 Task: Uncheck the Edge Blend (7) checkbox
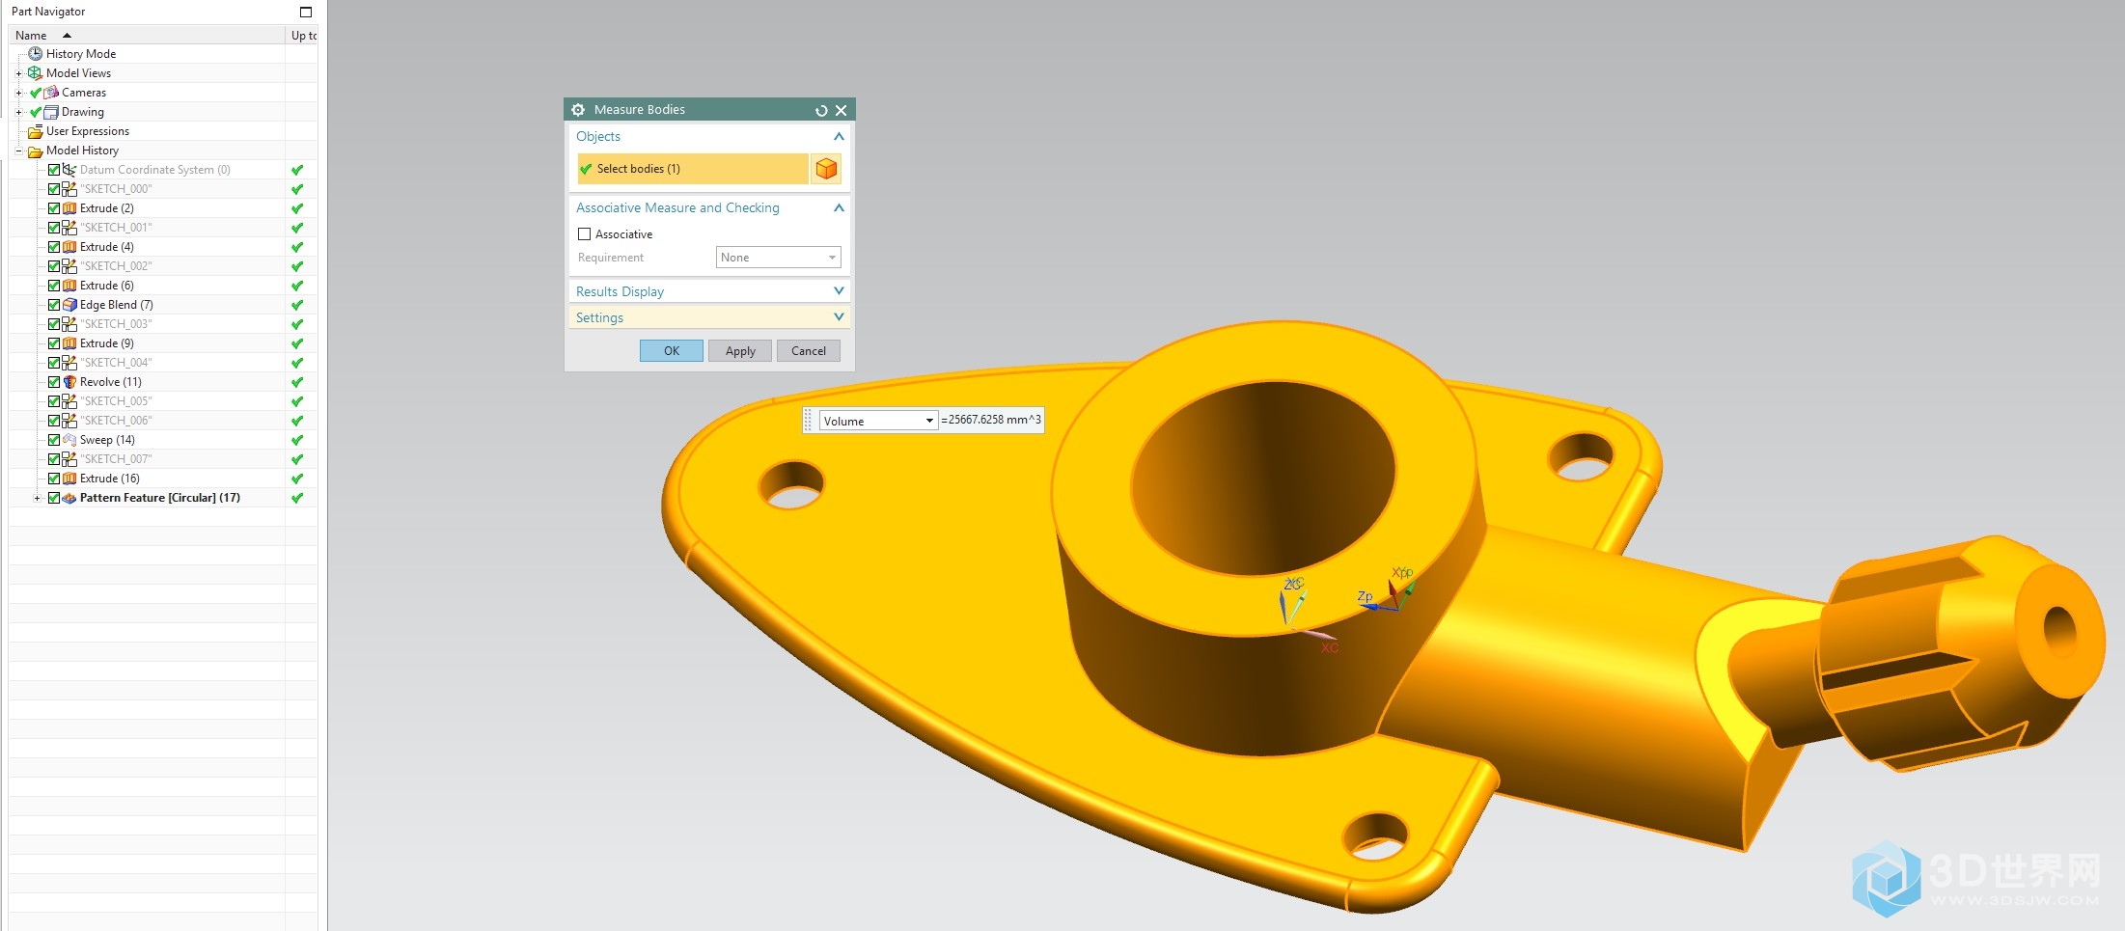coord(54,305)
